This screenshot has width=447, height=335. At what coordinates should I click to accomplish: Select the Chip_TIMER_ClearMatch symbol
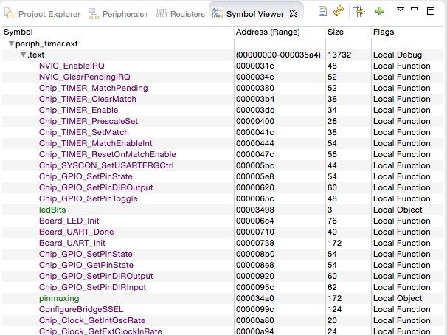coord(88,99)
